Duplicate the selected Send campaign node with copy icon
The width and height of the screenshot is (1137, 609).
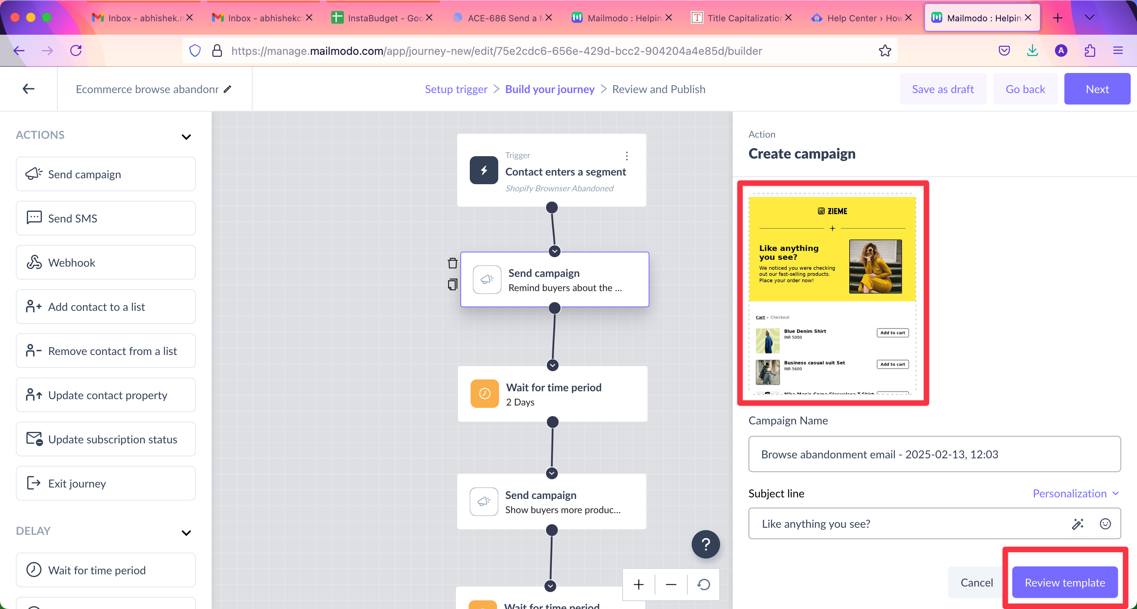(x=452, y=284)
